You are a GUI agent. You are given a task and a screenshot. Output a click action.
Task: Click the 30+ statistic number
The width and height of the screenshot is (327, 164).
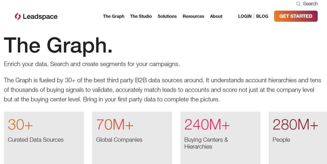(x=20, y=124)
